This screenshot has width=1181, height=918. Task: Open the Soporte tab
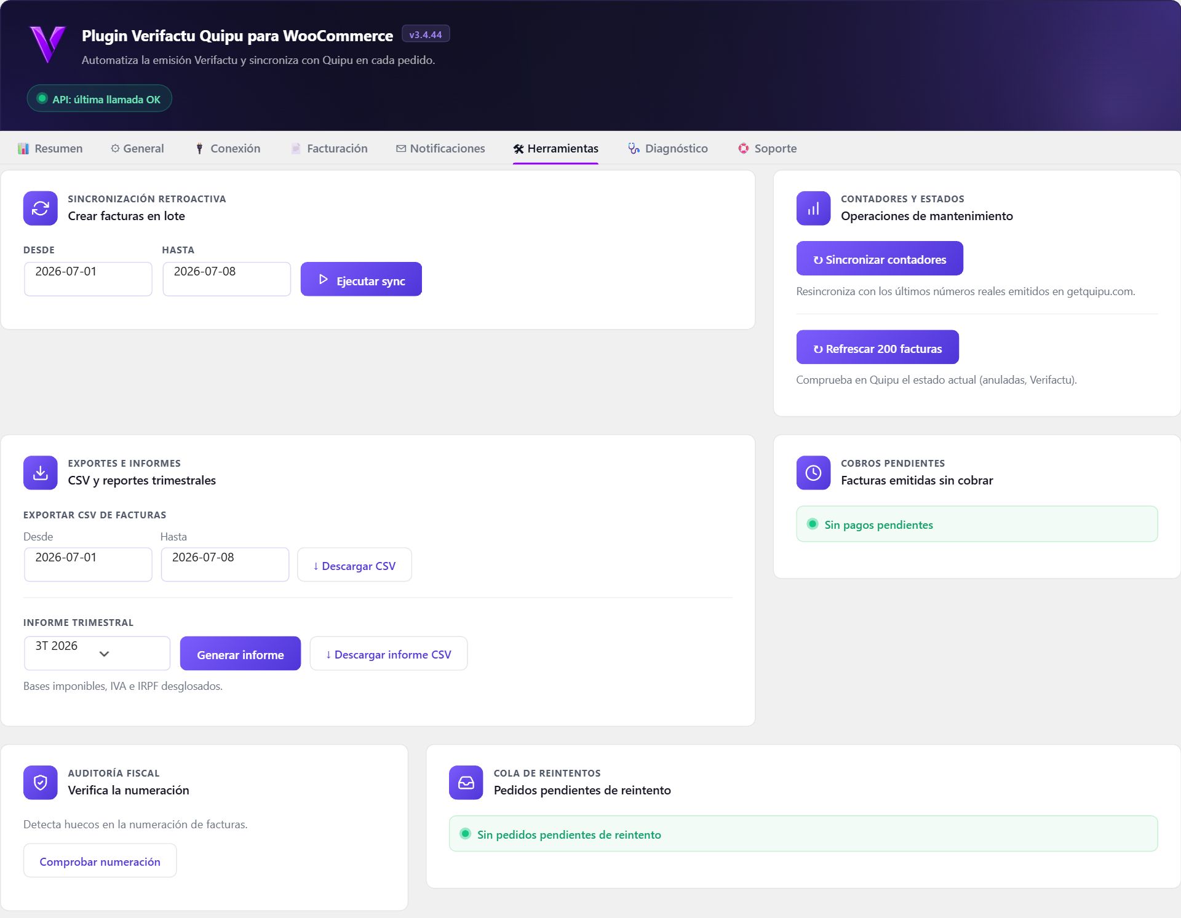pos(768,148)
